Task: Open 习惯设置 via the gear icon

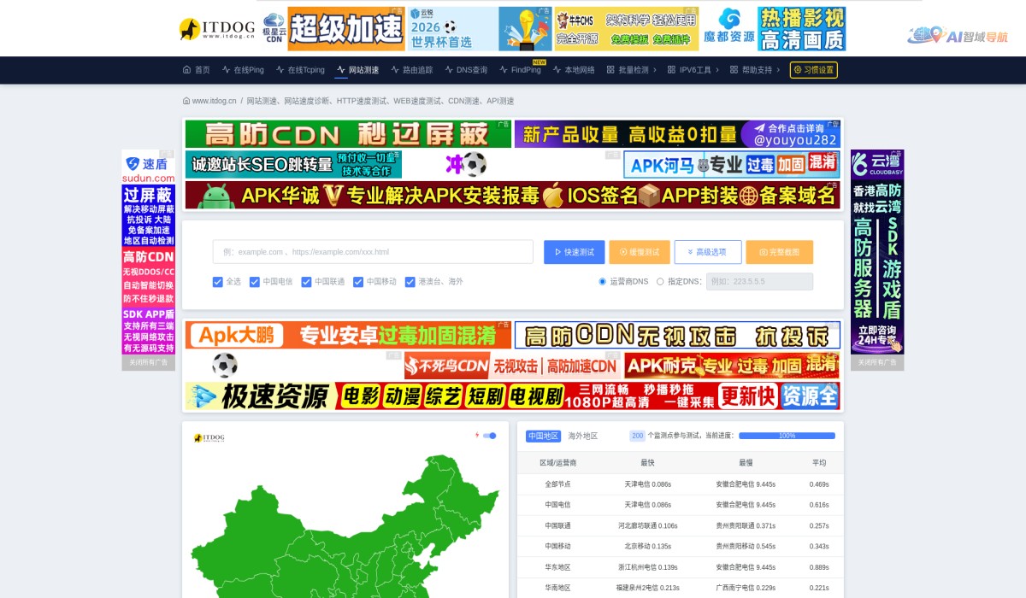Action: pyautogui.click(x=797, y=70)
